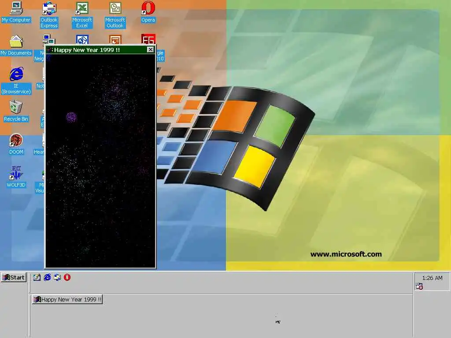Viewport: 451px width, 338px height.
Task: Click the Happy New Year 1999 !! title bar text
Action: (87, 50)
